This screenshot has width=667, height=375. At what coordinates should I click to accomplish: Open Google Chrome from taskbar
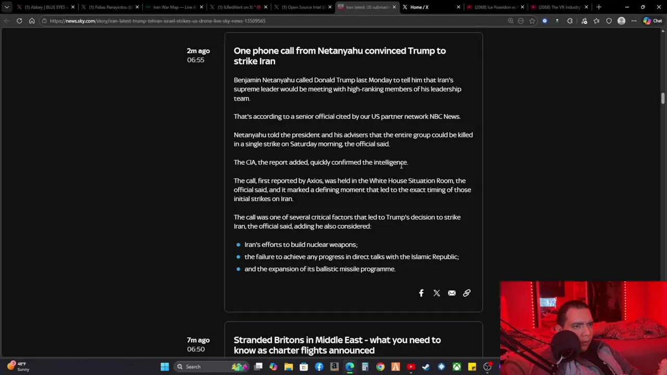point(380,367)
